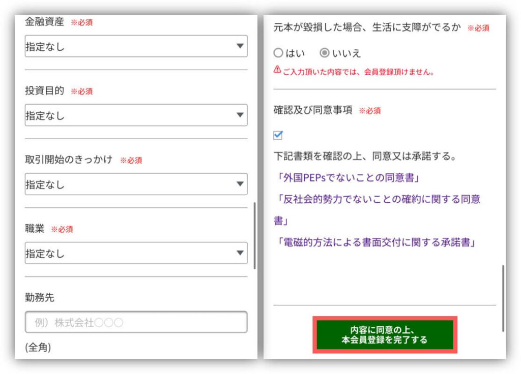
Task: Open the 金融資産 dropdown showing 指定なし
Action: 136,46
